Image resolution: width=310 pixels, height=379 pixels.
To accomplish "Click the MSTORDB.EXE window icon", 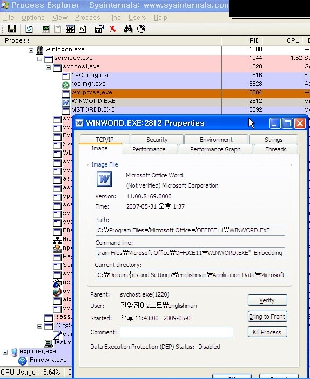I will 66,111.
